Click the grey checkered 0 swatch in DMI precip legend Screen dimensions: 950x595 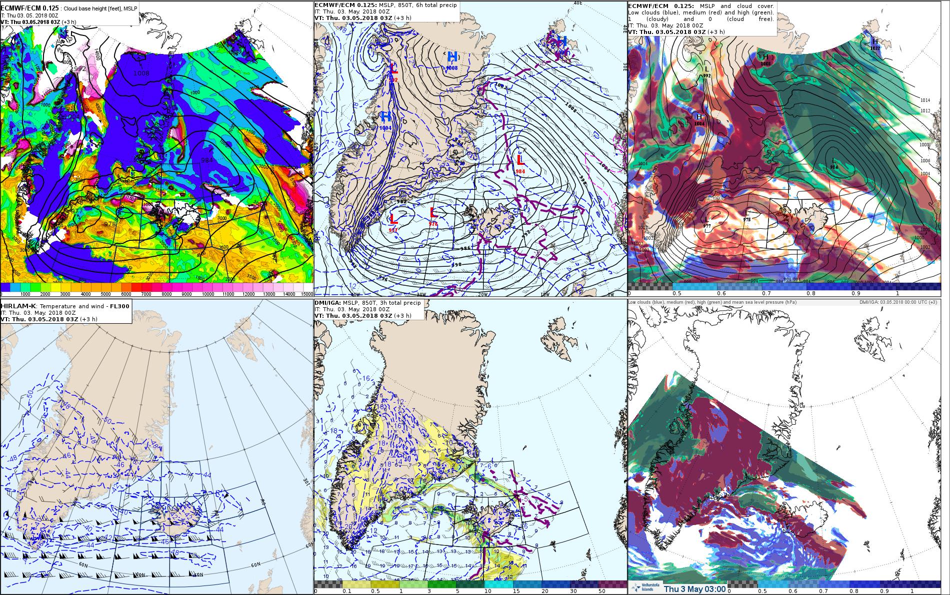tap(328, 584)
